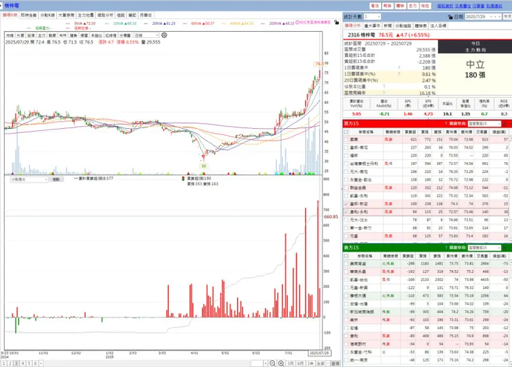
Task: Open the 重大事件 tab in right panel
Action: [x=372, y=26]
